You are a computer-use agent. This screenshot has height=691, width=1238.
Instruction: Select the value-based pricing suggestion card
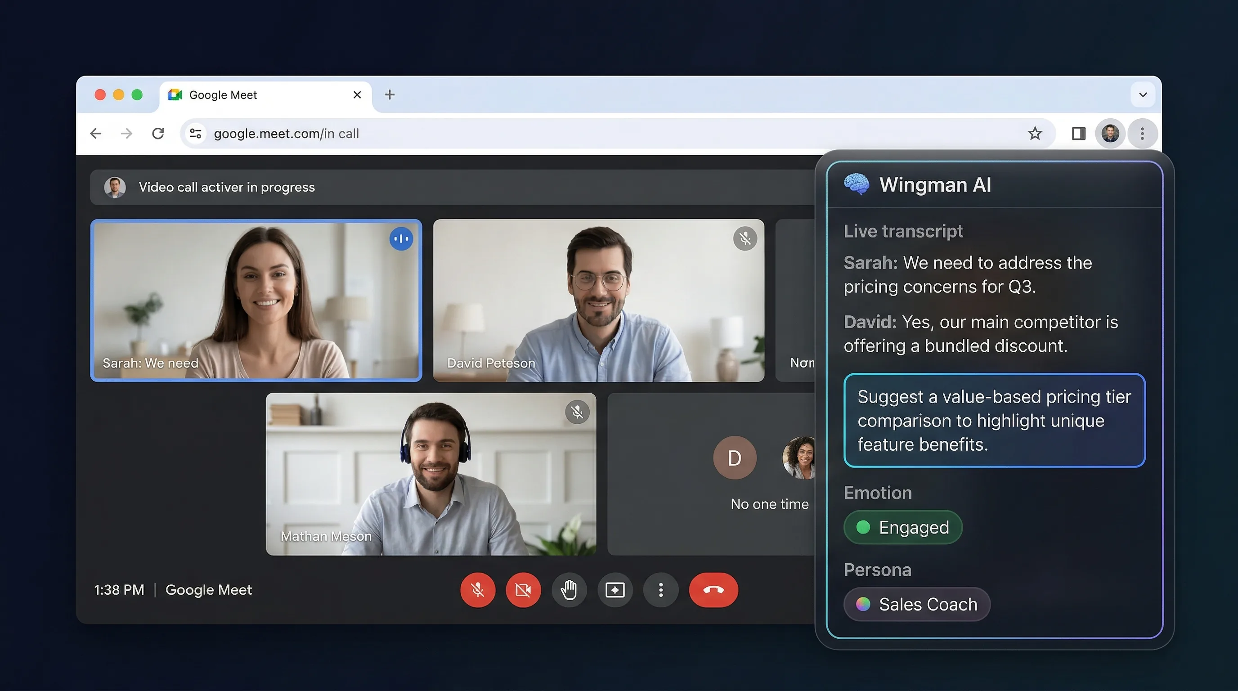pos(994,421)
